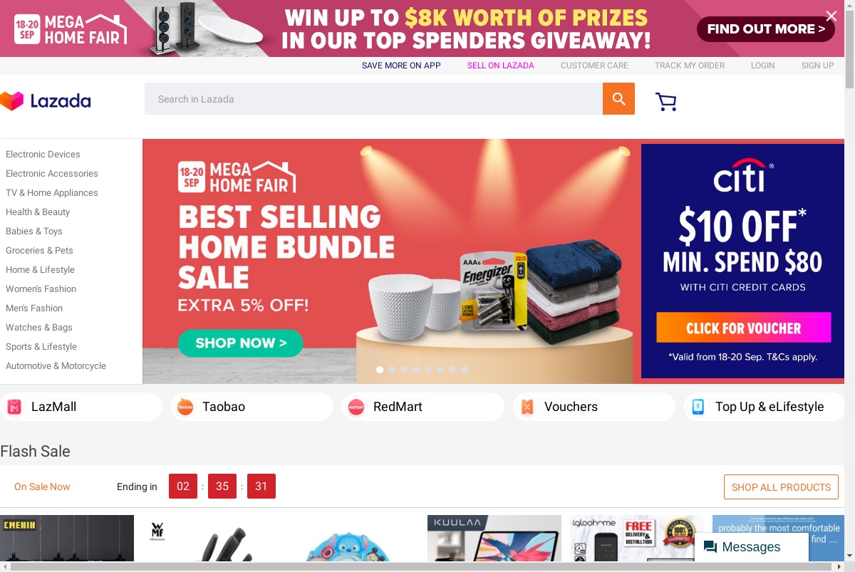Expand Automotive & Motorcycle category
Screen dimensions: 855x572
(x=56, y=365)
